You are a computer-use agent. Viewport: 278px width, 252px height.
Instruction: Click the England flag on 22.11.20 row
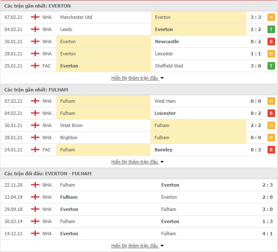click(35, 185)
